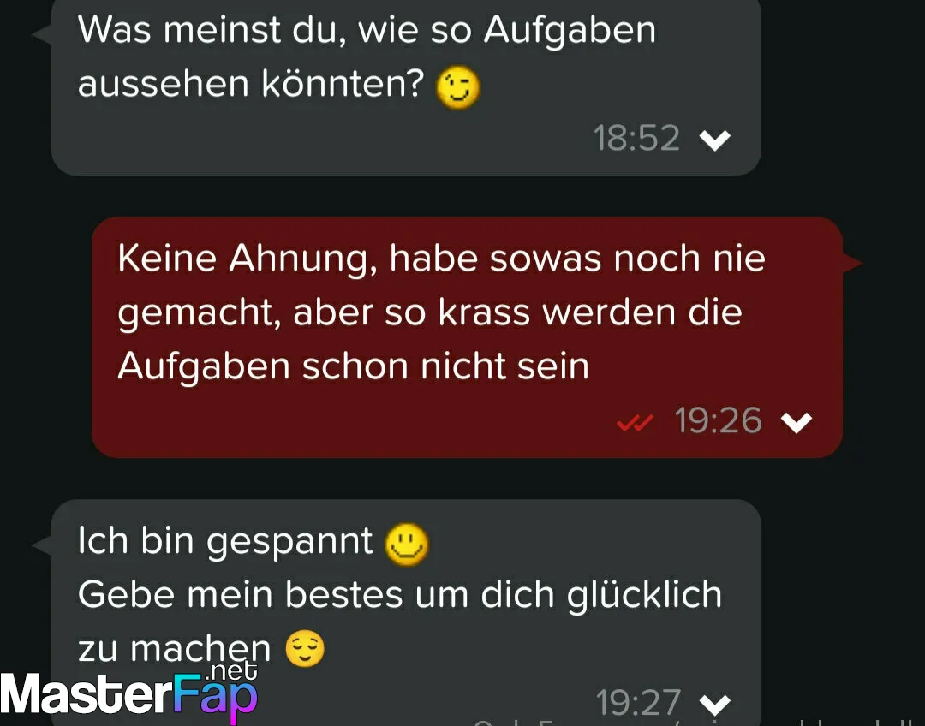Expand options chevron on 18:52 message
Screen dimensions: 925x726
[x=714, y=140]
